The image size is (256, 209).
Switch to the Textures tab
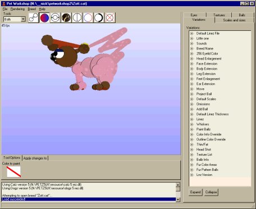pyautogui.click(x=219, y=15)
